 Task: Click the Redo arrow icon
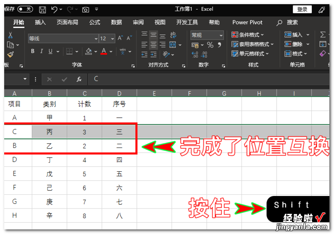point(70,10)
